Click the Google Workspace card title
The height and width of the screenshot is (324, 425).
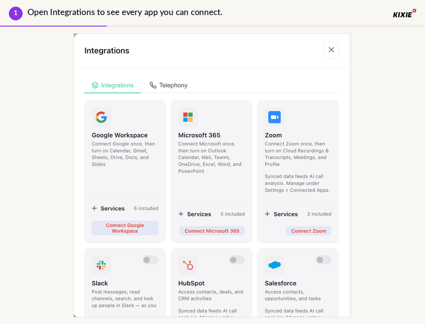point(120,135)
